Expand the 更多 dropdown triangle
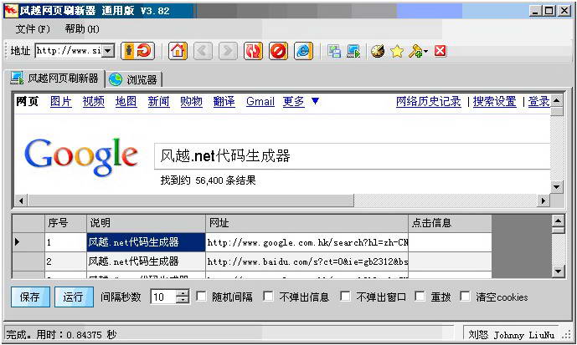Viewport: 577px width, 345px height. (x=315, y=101)
